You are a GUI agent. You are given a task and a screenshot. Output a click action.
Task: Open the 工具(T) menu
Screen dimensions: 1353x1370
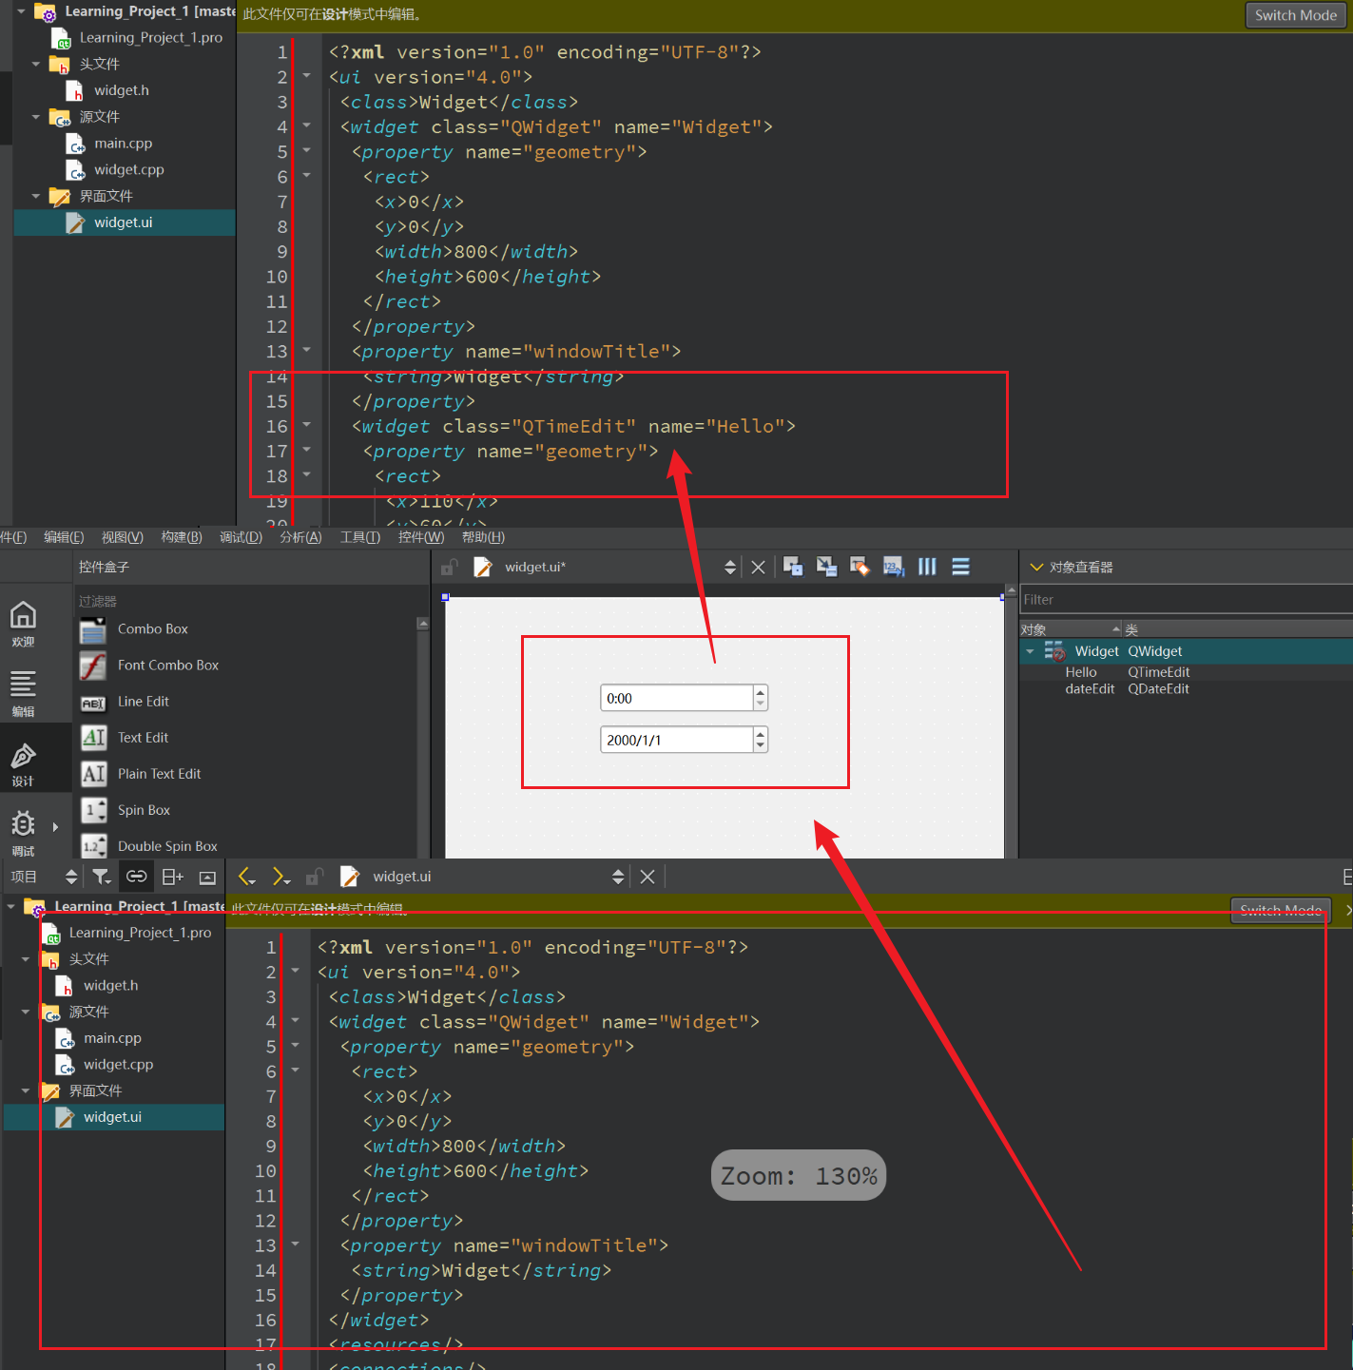(x=359, y=537)
